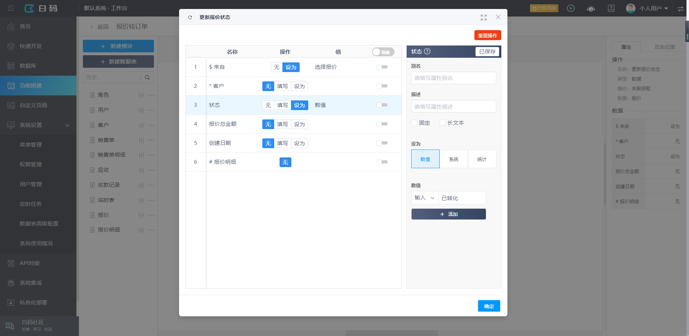Open 功能搭建 in the sidebar
The image size is (689, 336).
(38, 85)
